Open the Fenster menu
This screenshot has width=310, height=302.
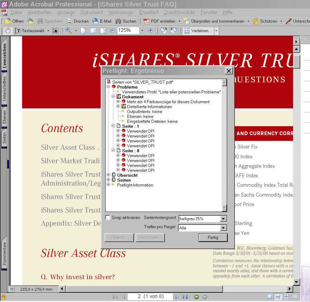click(x=209, y=13)
